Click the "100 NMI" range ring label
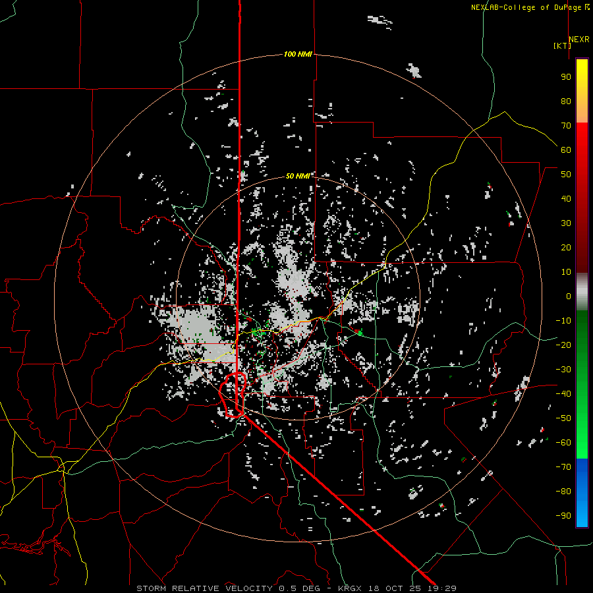The image size is (593, 593). 298,55
